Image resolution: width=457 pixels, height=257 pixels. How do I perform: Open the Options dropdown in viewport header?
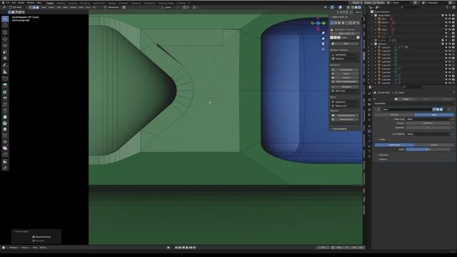point(358,12)
